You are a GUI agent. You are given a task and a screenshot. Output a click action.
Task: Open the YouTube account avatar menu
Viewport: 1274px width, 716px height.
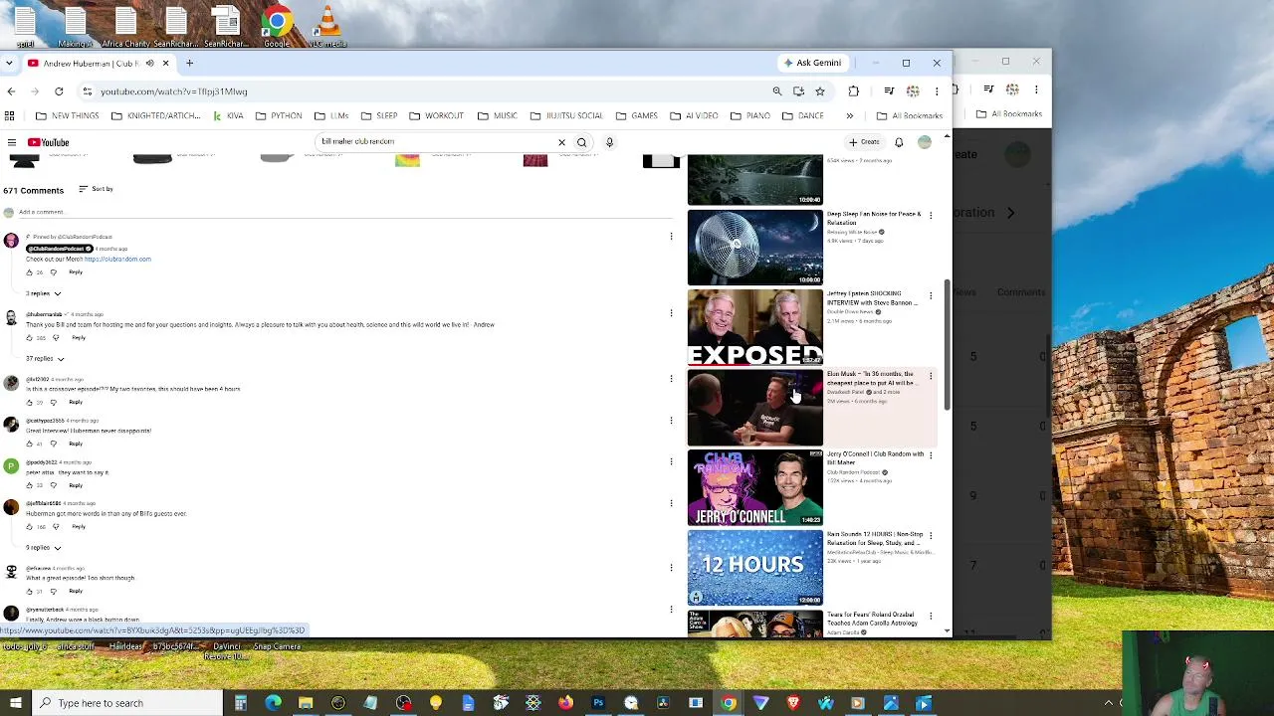[x=925, y=142]
